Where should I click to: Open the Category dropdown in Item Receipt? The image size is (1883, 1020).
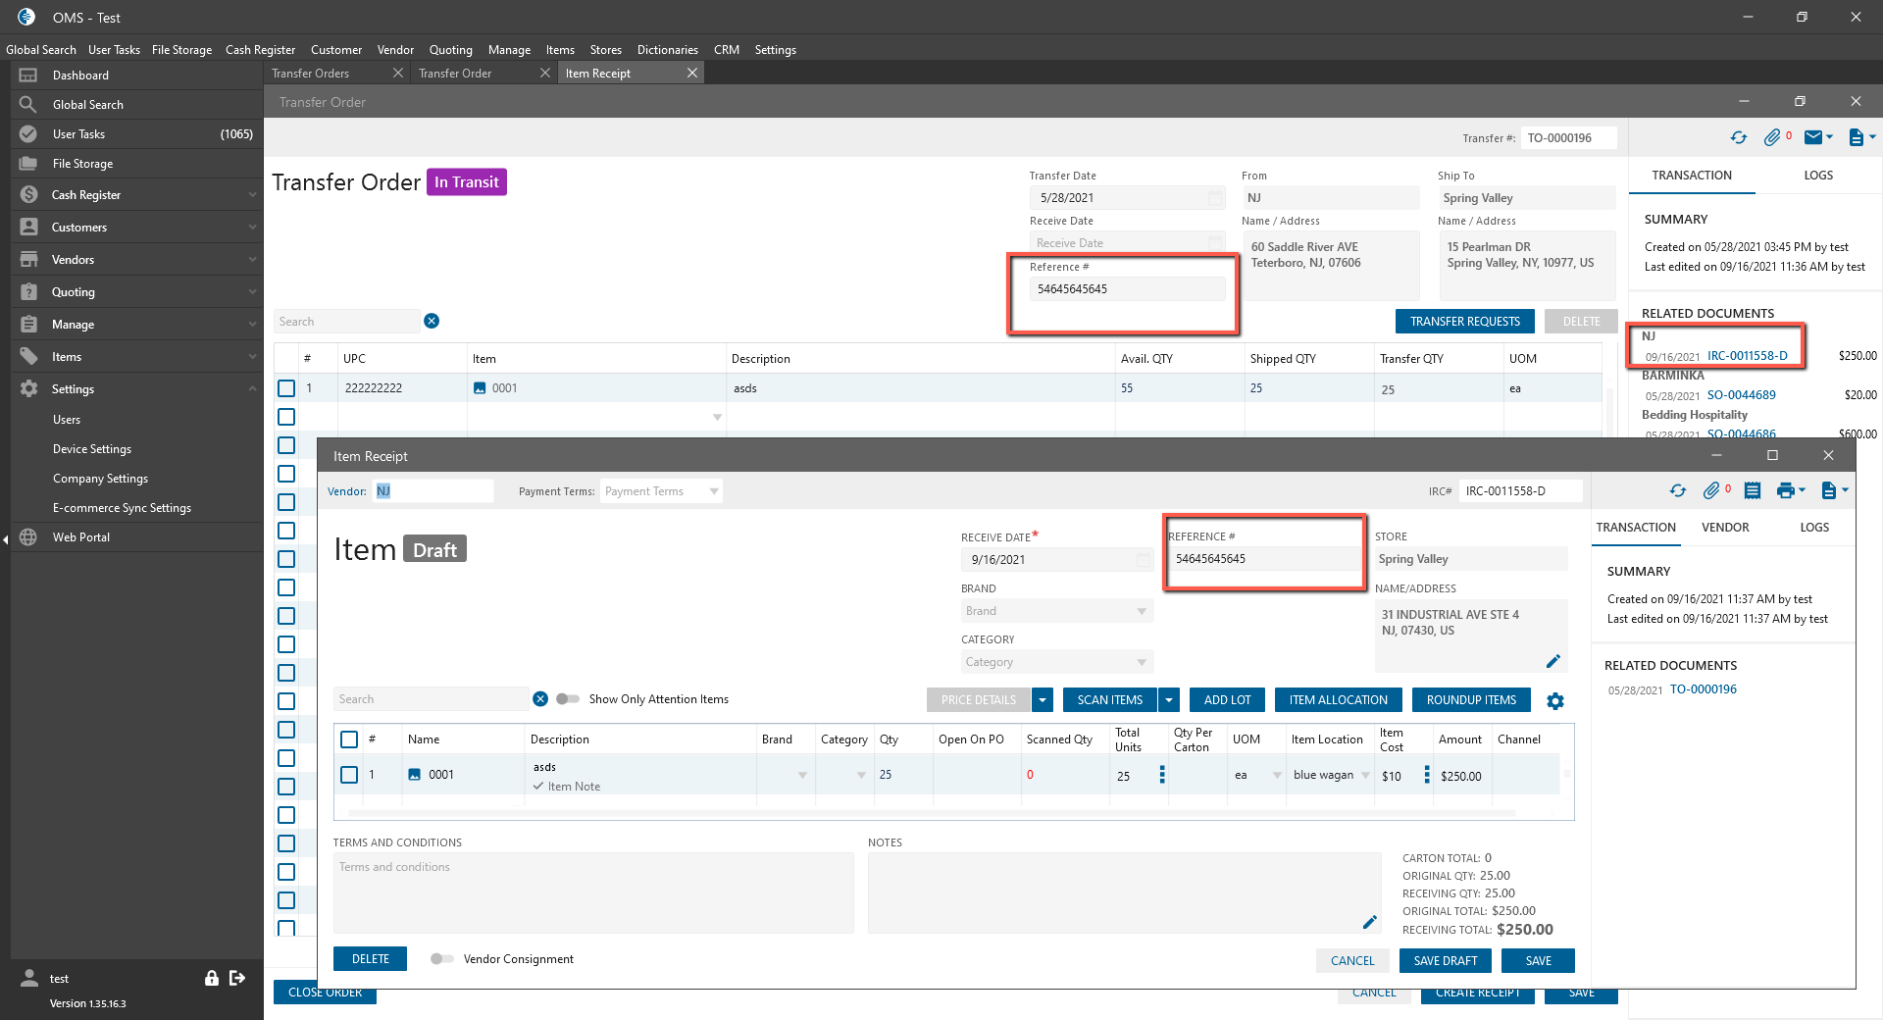point(1142,662)
